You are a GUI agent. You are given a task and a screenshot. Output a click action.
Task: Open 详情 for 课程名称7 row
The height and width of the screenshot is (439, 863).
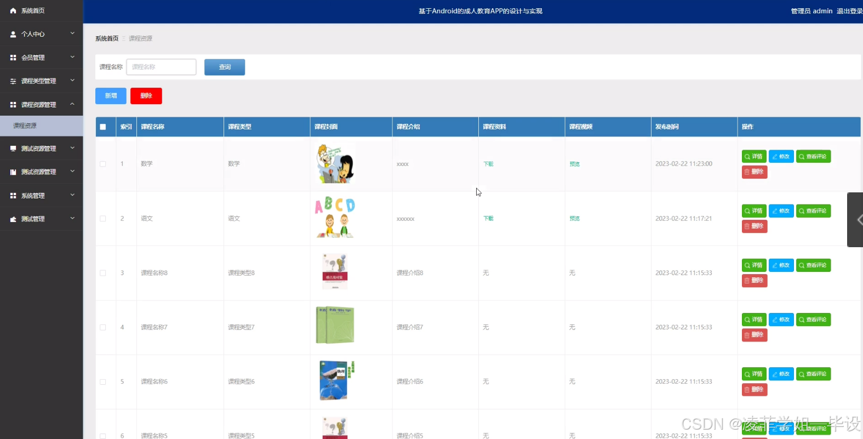point(754,320)
